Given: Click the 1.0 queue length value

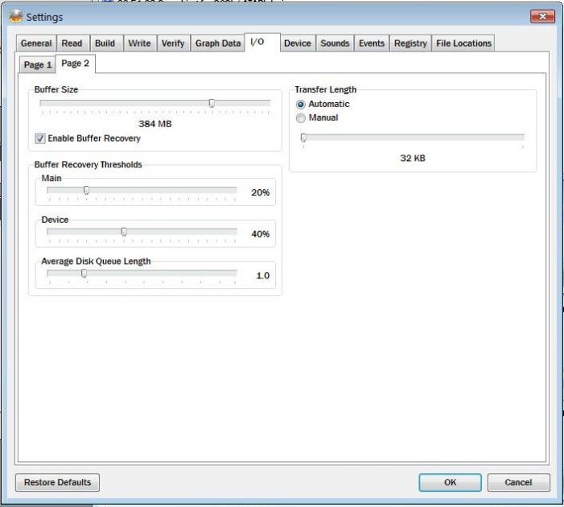Looking at the screenshot, I should pos(263,275).
